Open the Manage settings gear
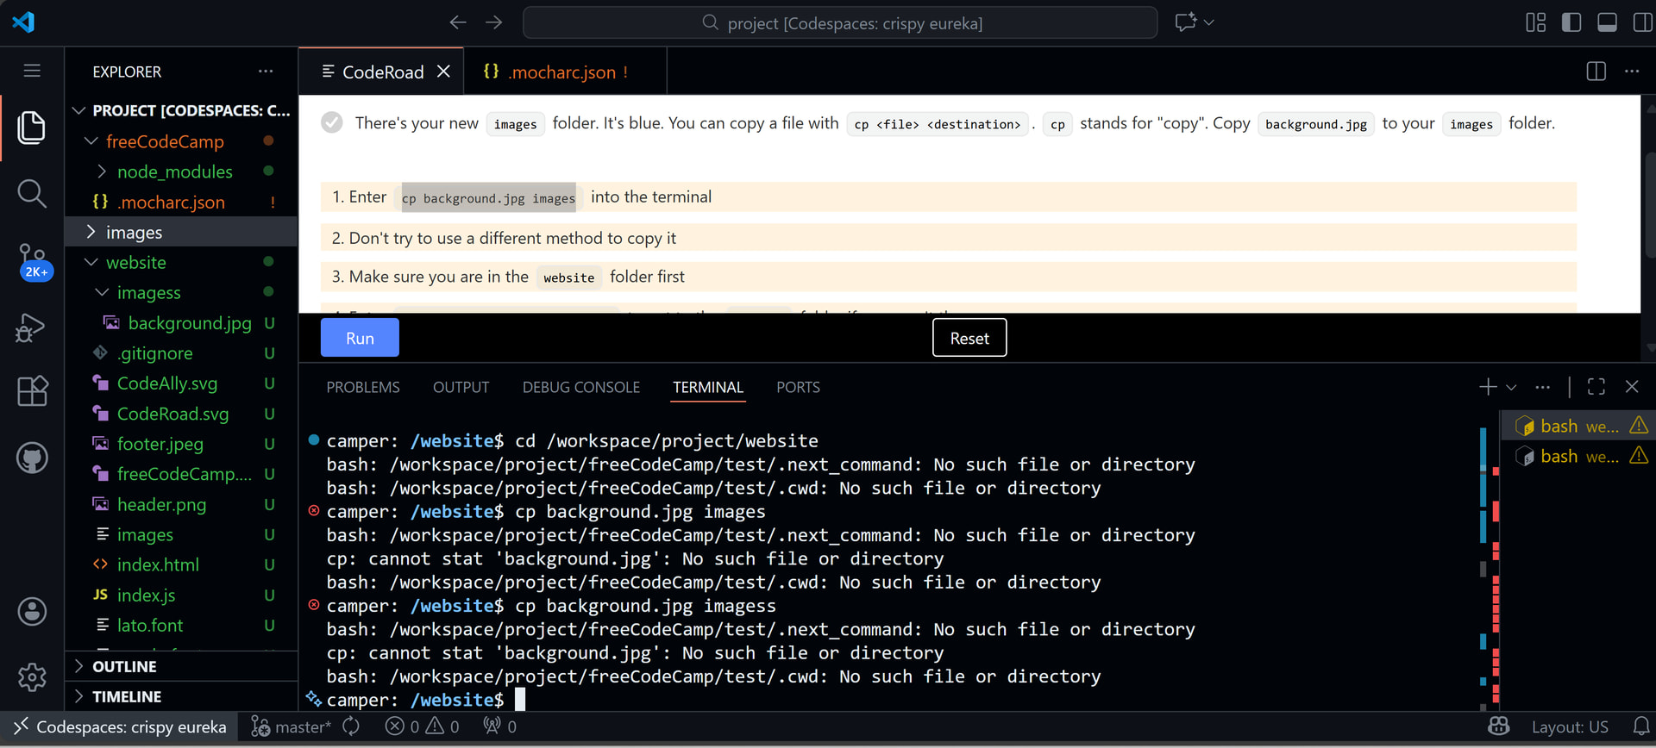 [x=32, y=676]
